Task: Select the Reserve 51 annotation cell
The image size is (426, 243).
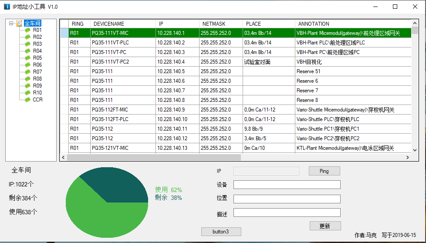Action: pos(353,71)
